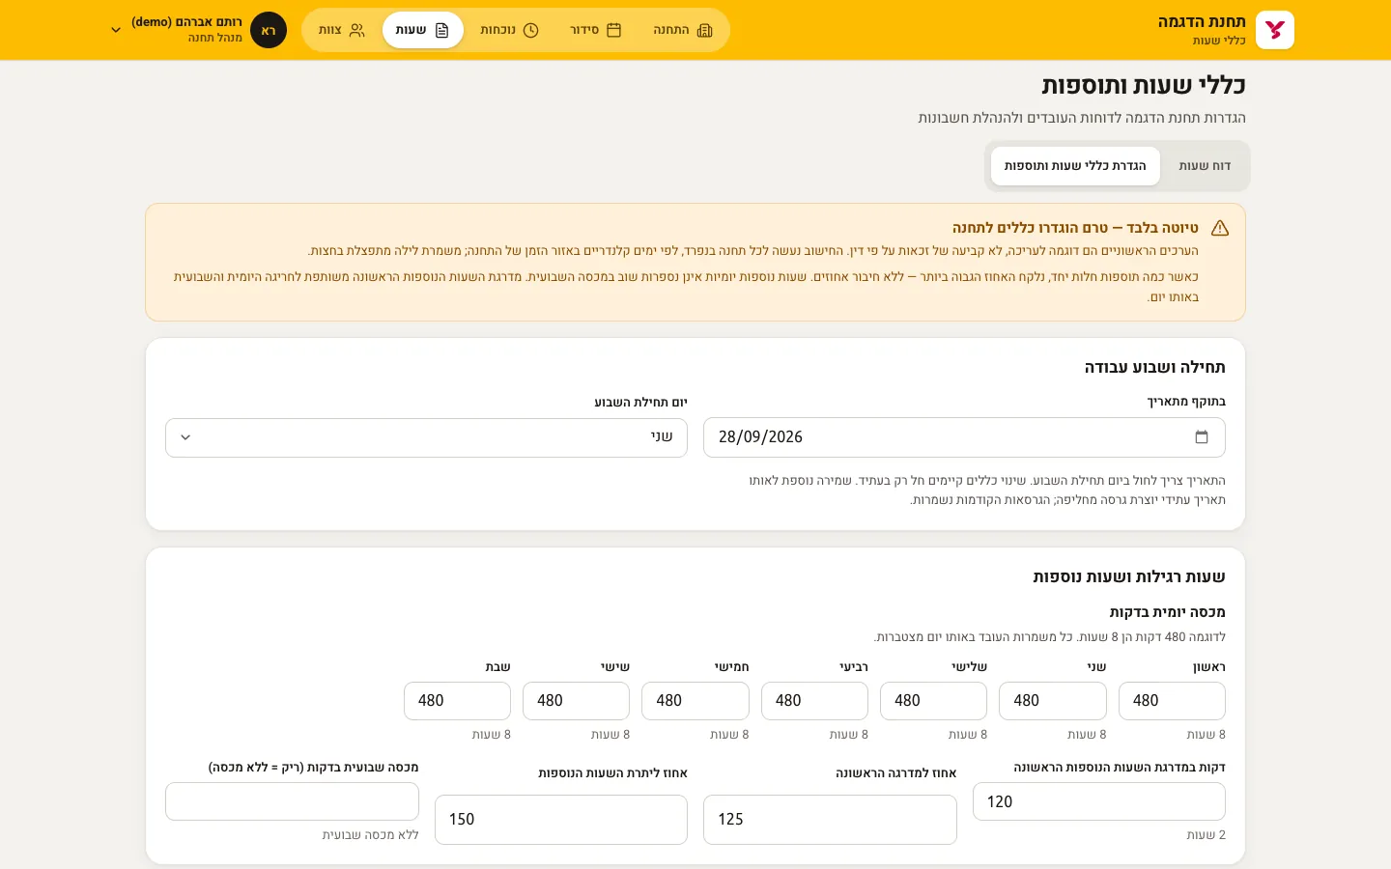The width and height of the screenshot is (1391, 869).
Task: Click the app logo icon
Action: 1274,30
